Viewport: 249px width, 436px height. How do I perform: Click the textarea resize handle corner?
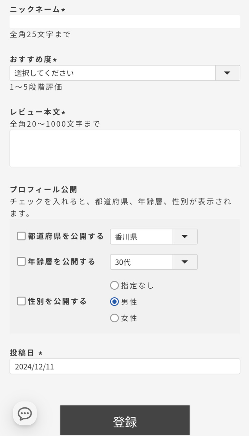(238, 165)
